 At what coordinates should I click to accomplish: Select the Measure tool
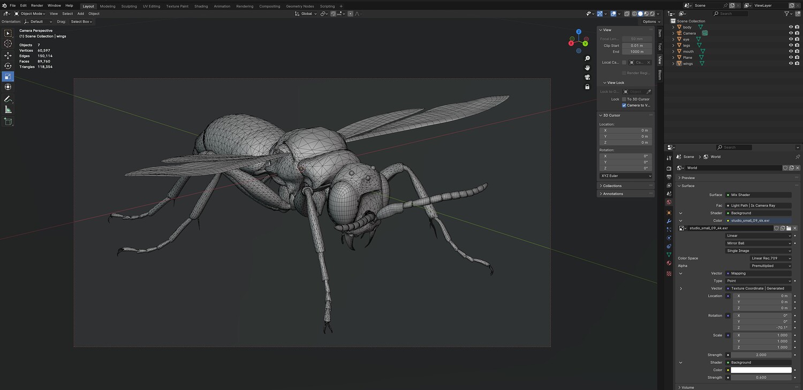tap(8, 110)
